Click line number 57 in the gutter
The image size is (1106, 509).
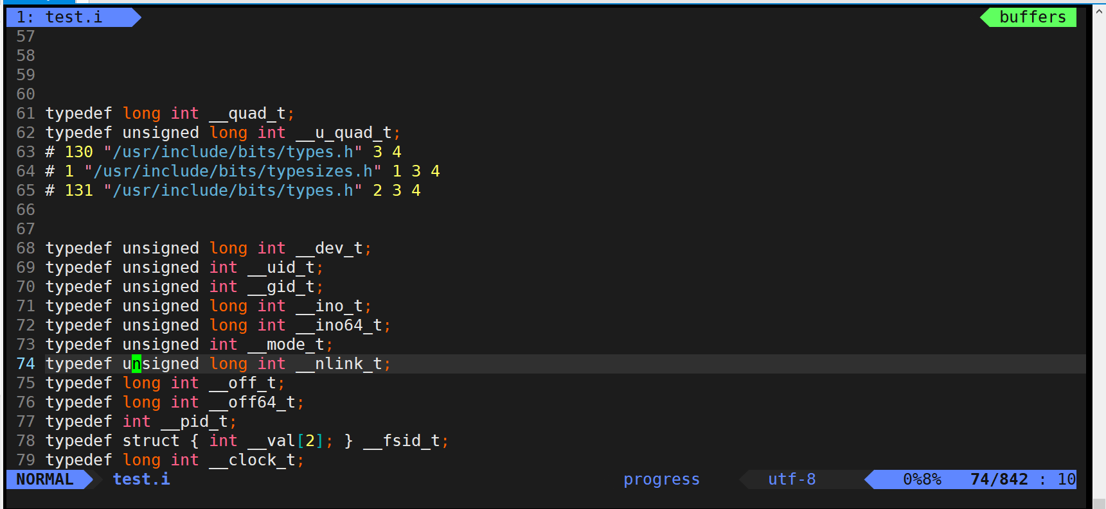[26, 37]
